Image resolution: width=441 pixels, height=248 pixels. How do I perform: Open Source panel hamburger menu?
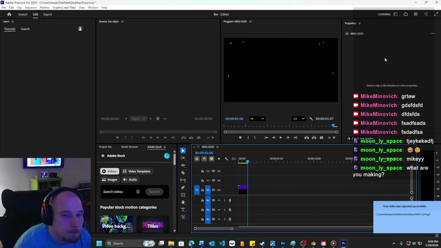point(122,21)
